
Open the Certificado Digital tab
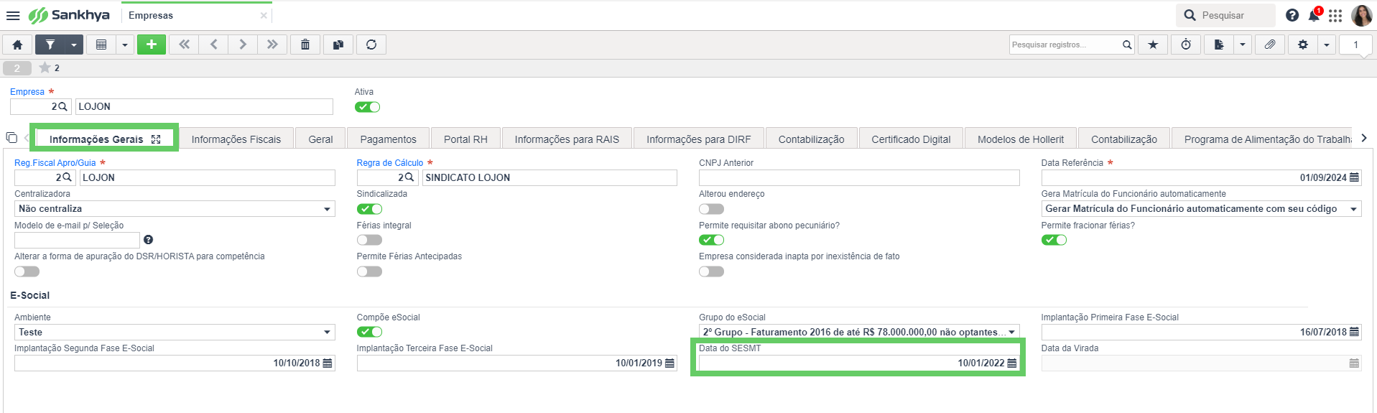[x=911, y=139]
